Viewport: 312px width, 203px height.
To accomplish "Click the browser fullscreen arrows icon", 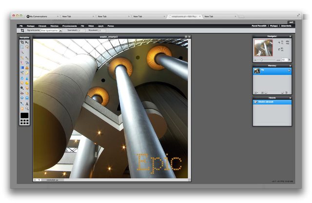I will tap(298, 15).
